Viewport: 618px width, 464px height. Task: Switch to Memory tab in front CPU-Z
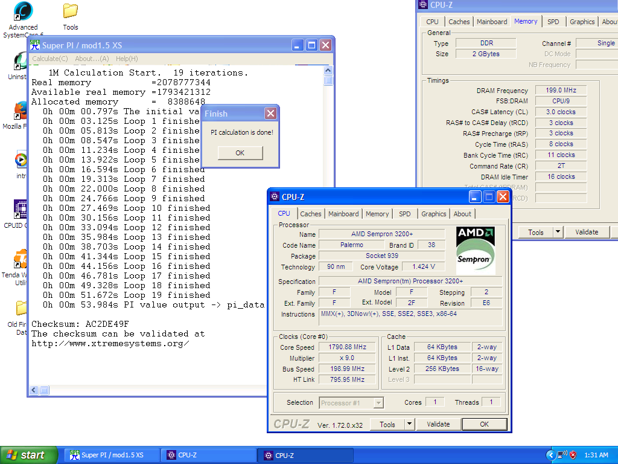click(x=377, y=214)
